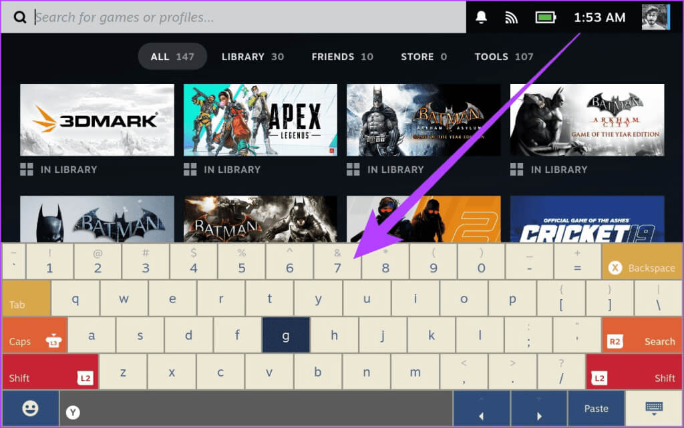Click the search magnifier icon
The width and height of the screenshot is (684, 428).
[x=19, y=17]
